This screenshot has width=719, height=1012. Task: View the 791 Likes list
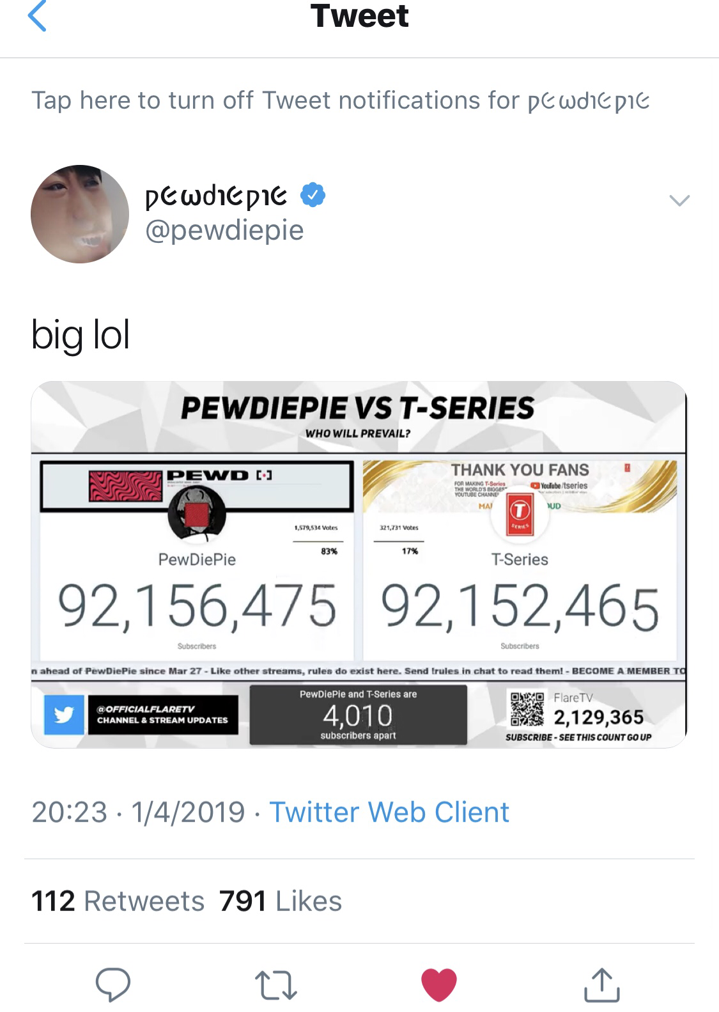(281, 901)
